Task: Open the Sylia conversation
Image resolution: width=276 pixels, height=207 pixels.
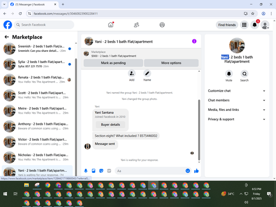Action: coord(38,64)
